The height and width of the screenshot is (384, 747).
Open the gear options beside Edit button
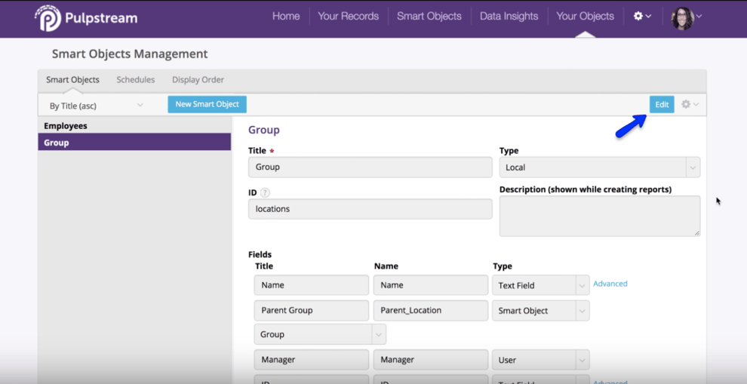pos(690,104)
